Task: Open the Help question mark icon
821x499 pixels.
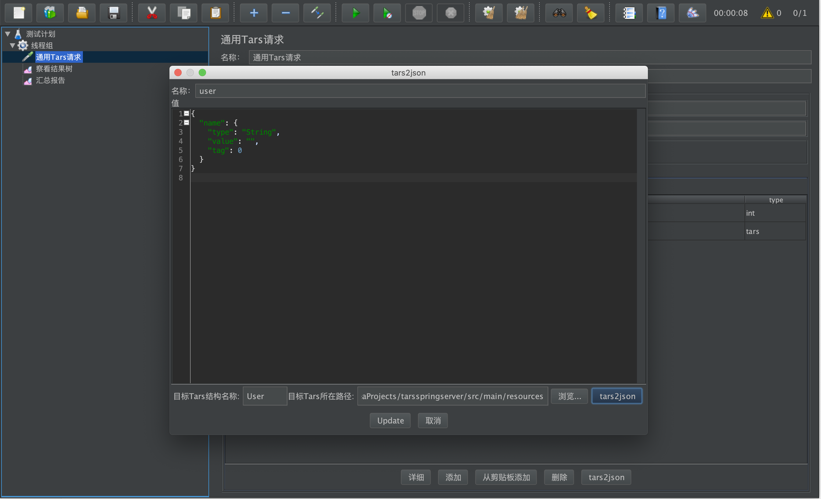Action: [x=661, y=13]
